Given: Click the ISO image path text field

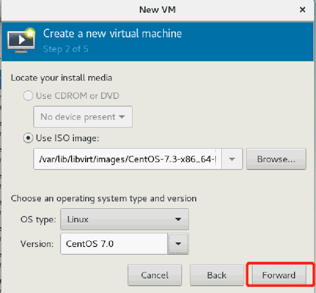Looking at the screenshot, I should 127,159.
